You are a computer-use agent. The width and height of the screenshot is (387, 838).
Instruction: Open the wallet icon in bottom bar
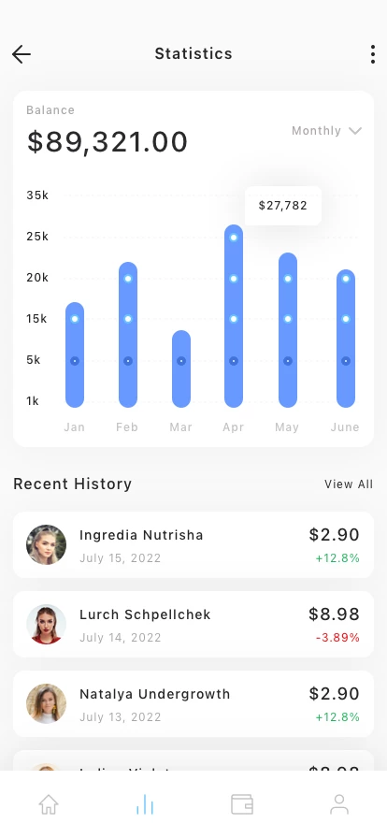click(x=241, y=804)
